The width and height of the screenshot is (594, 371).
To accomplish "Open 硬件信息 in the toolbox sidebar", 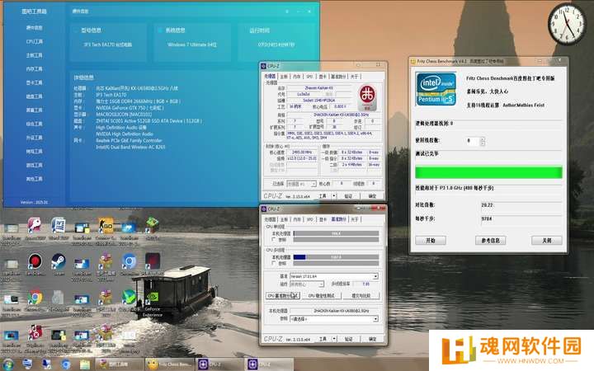I will tap(34, 28).
